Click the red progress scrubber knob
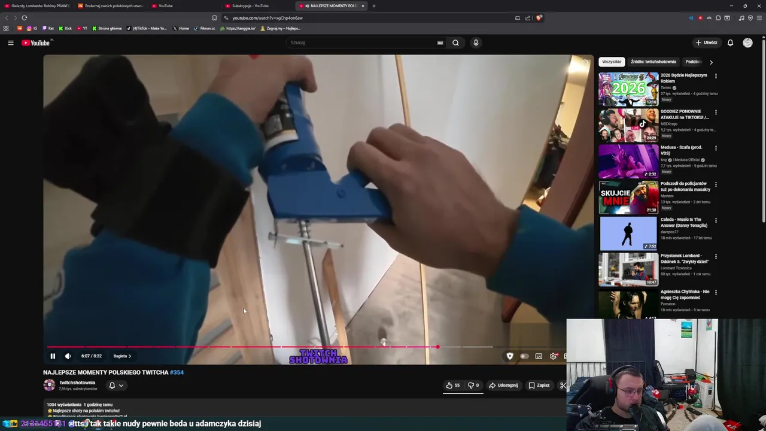Viewport: 766px width, 431px height. [437, 347]
